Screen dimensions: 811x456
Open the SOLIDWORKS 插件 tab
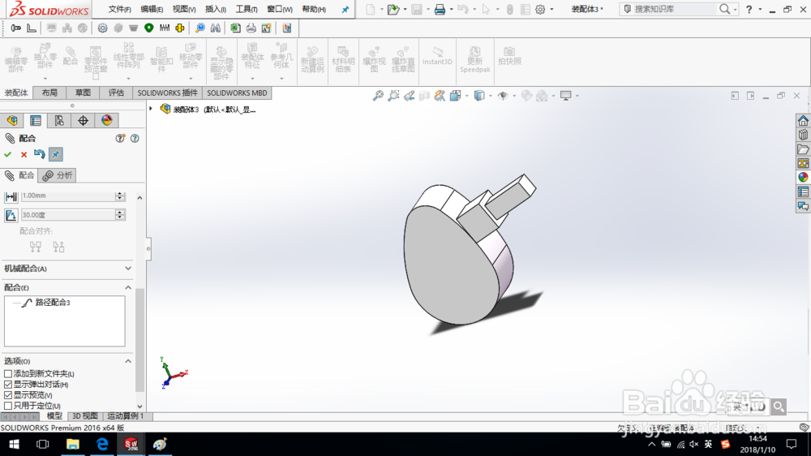tap(168, 92)
